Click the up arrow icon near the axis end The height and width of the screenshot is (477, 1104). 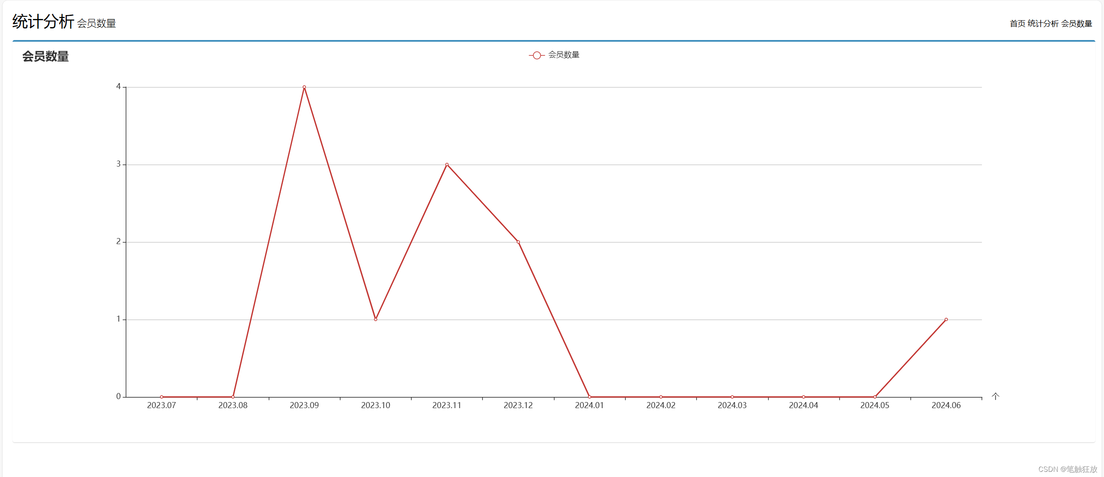point(995,396)
